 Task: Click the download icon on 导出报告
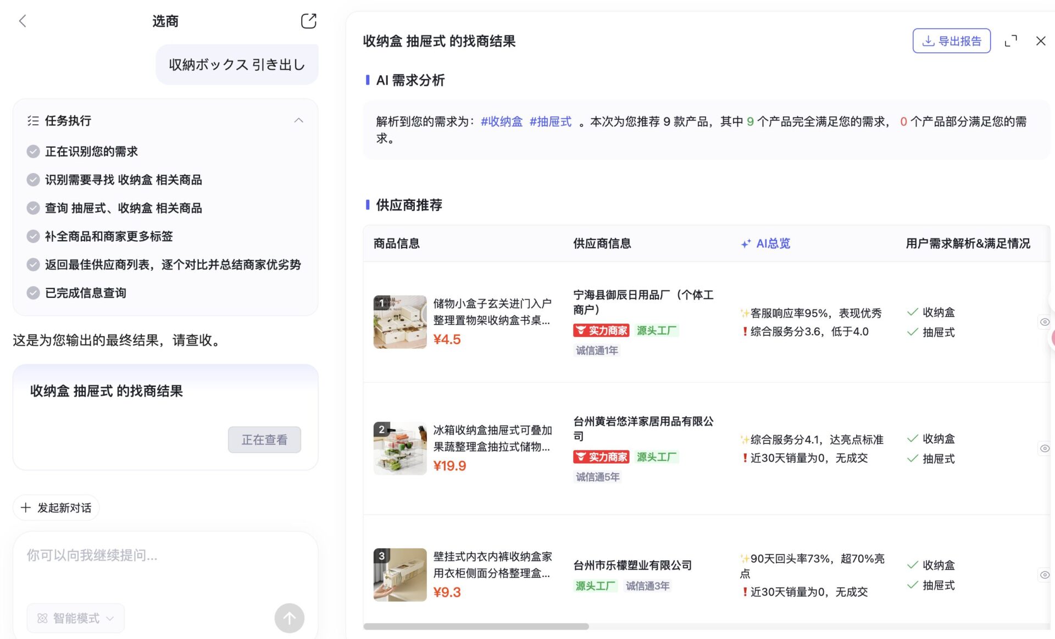click(929, 41)
